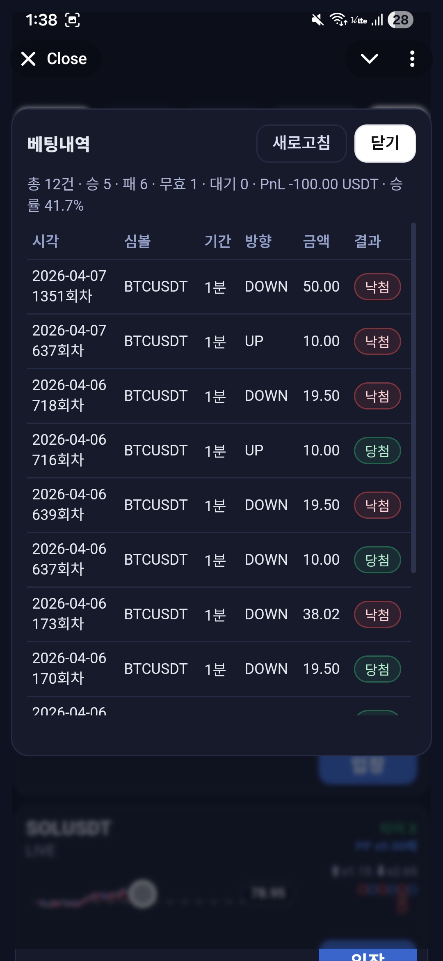Tap the battery level indicator
Image resolution: width=443 pixels, height=961 pixels.
[400, 20]
